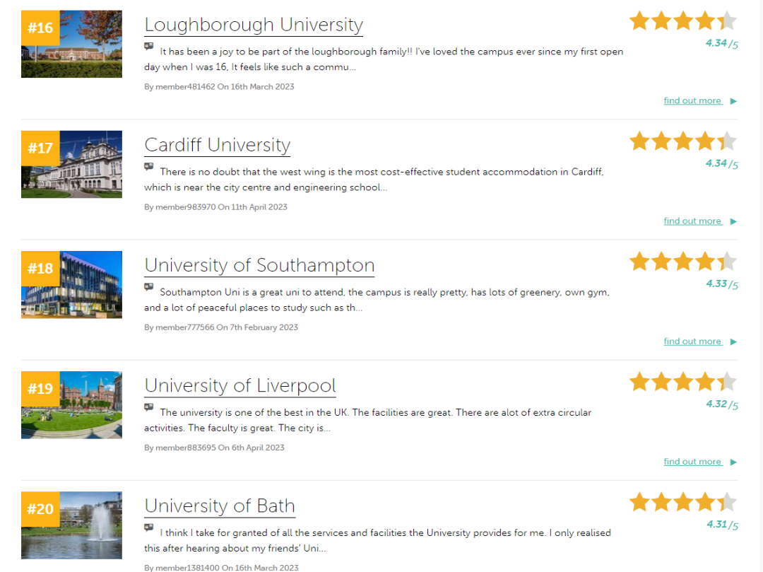The image size is (763, 572).
Task: Expand Bath's listing with find out more
Action: [x=692, y=569]
